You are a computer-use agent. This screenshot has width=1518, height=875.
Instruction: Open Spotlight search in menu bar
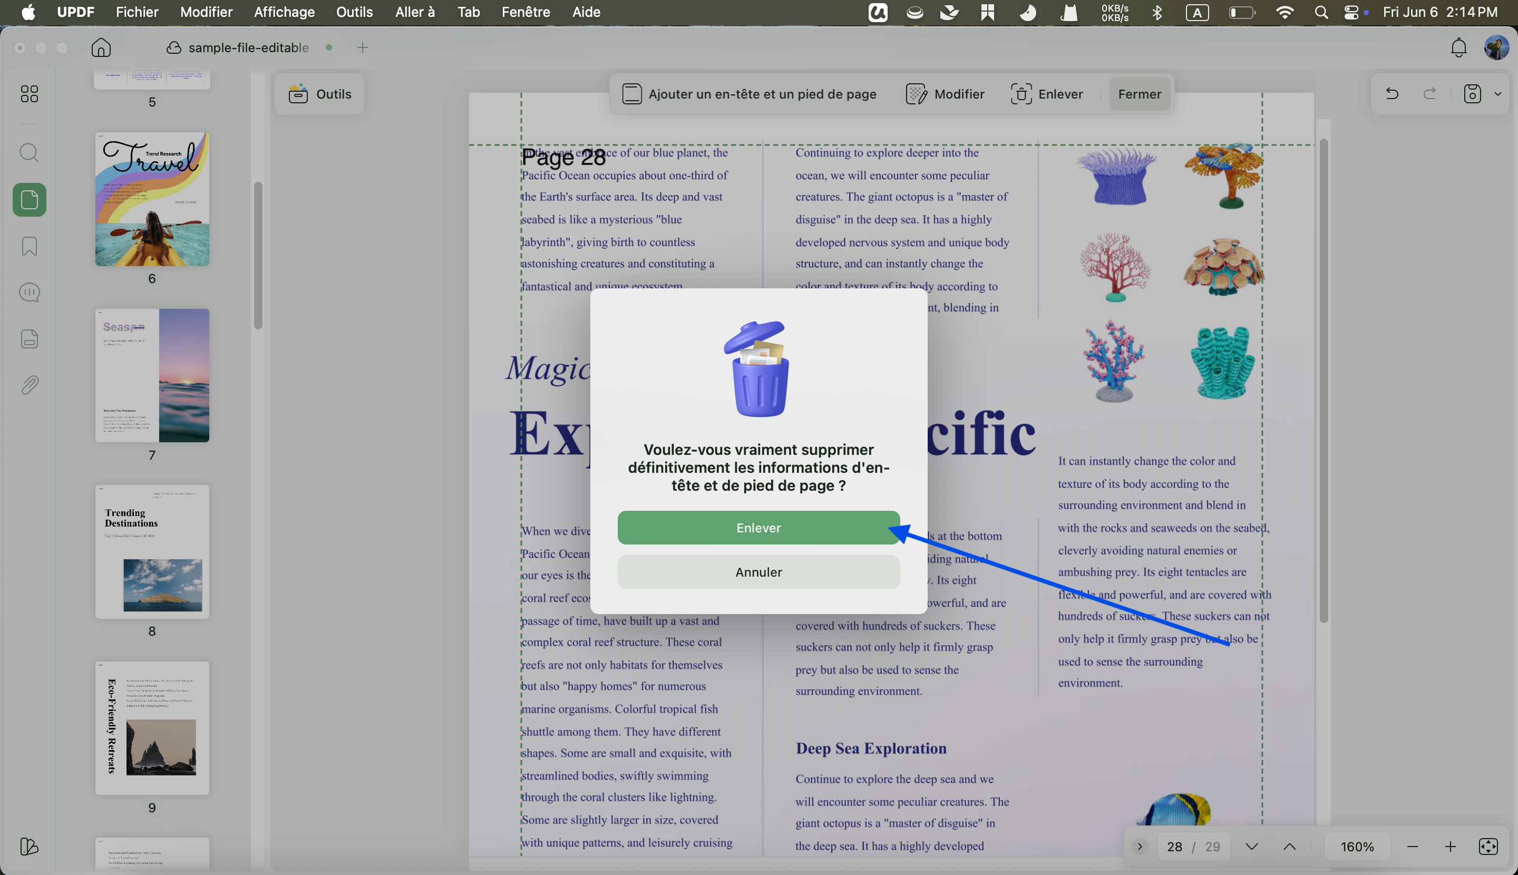[1321, 12]
